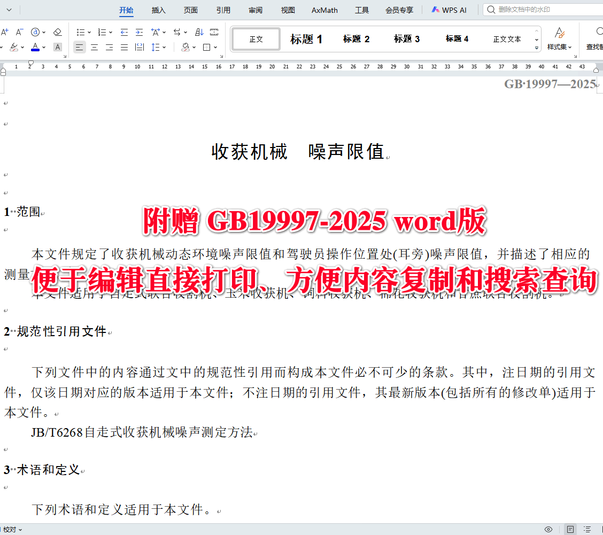The height and width of the screenshot is (535, 603).
Task: Click the justify alignment icon
Action: (x=124, y=47)
